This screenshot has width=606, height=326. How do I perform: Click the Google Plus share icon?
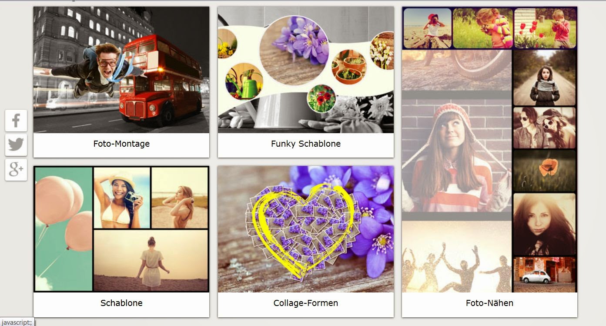pos(16,169)
